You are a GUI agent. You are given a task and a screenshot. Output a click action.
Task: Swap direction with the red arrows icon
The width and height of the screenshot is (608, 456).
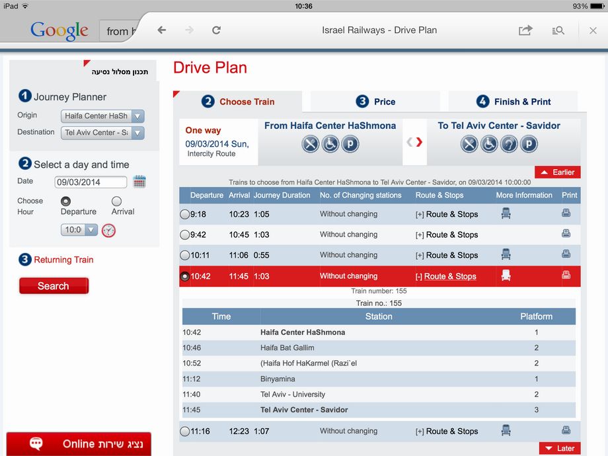click(414, 142)
